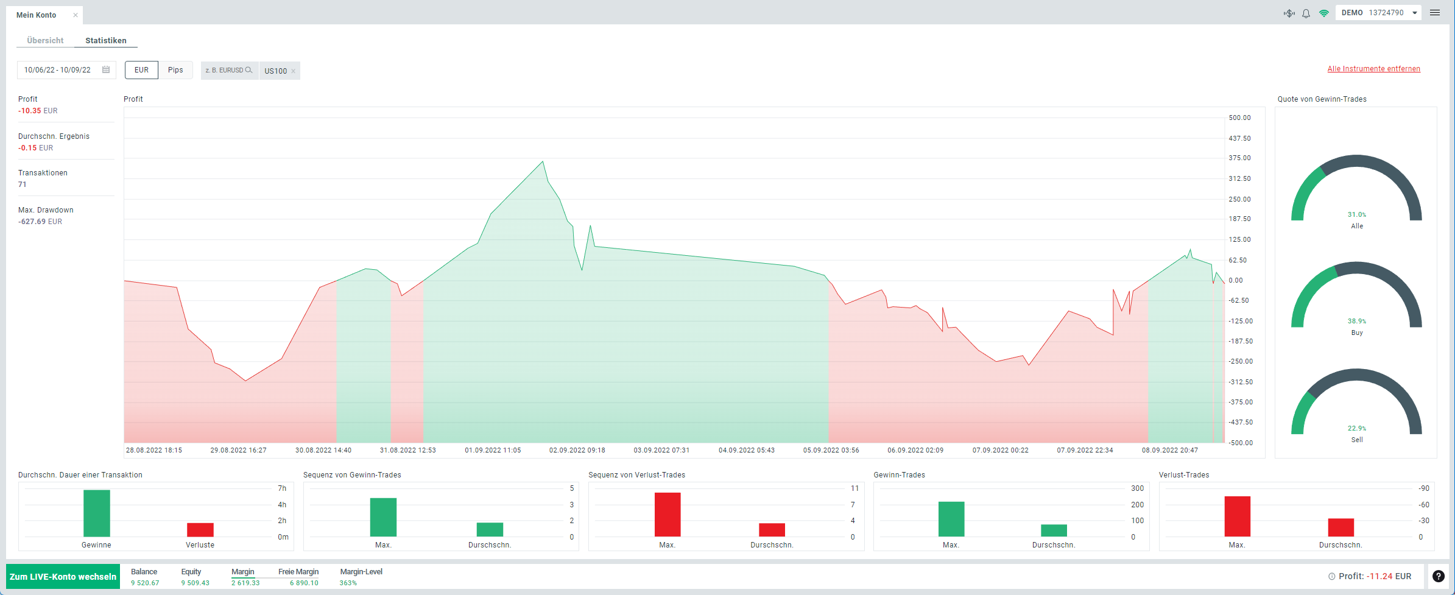Screen dimensions: 1455x595
Task: Click the instrument search magnifier icon
Action: click(248, 70)
